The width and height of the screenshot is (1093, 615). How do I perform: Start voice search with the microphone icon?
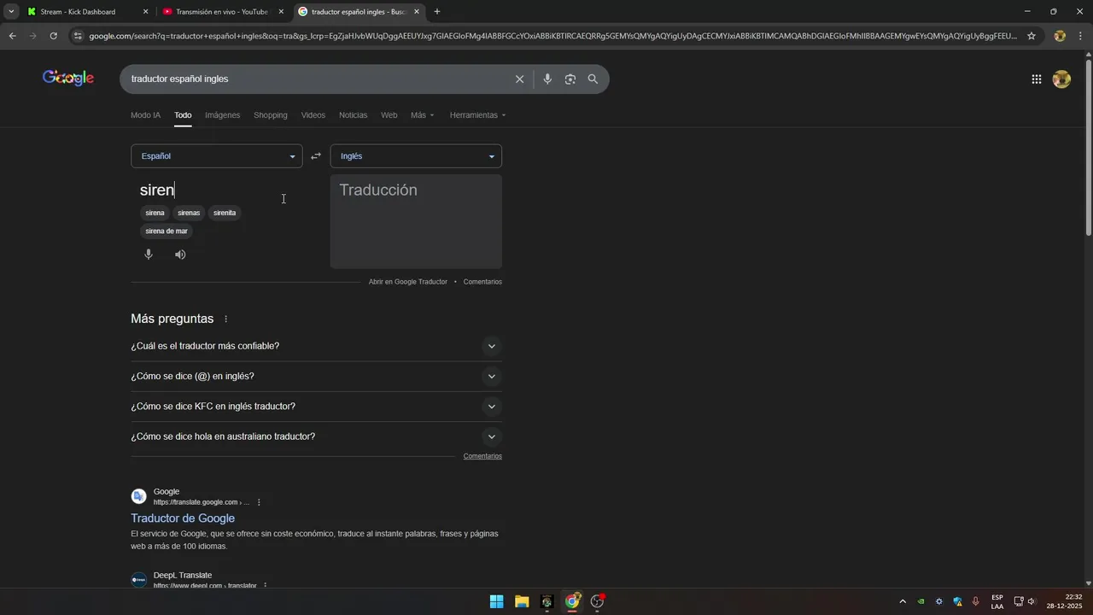pyautogui.click(x=547, y=79)
